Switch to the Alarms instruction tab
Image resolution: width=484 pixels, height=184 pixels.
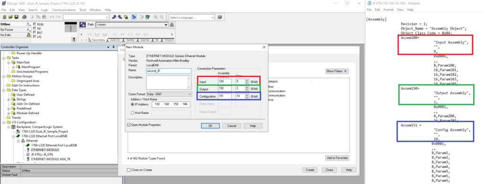click(x=145, y=40)
